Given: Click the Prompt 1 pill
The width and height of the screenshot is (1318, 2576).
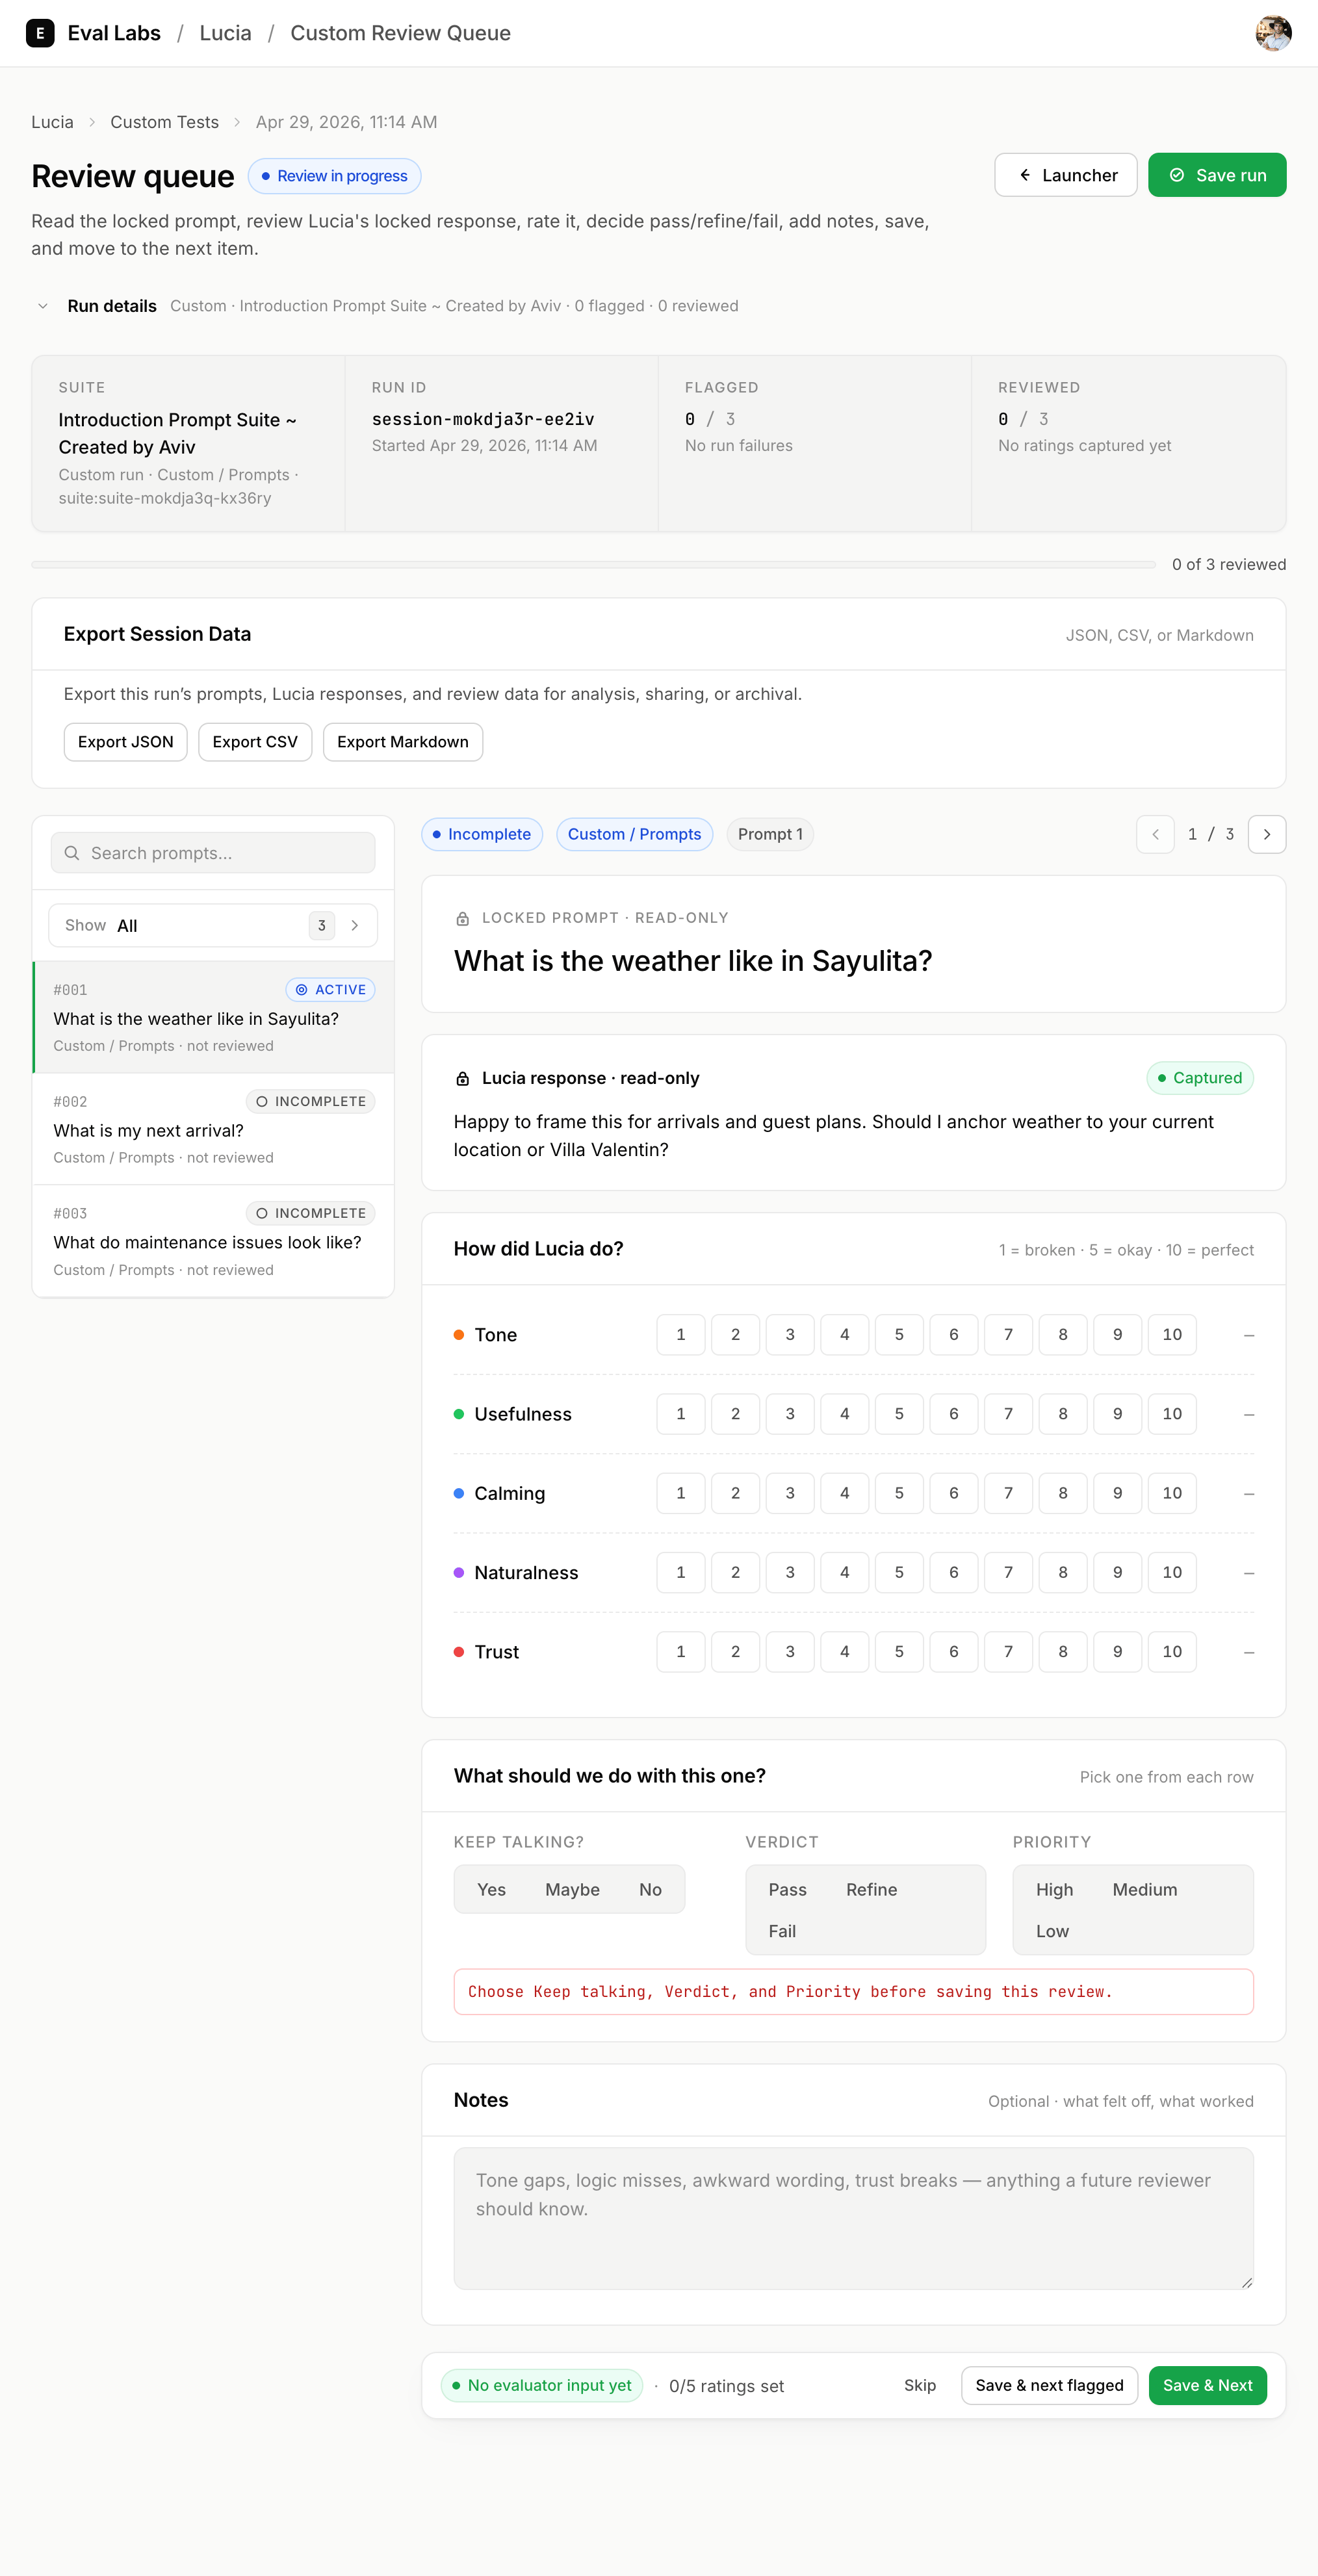Looking at the screenshot, I should coord(769,834).
